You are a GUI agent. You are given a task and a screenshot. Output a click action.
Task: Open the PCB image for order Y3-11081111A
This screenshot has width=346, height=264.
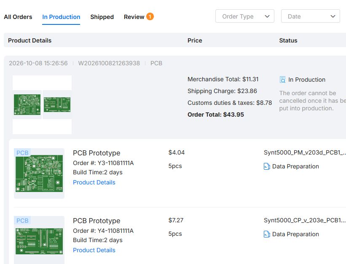pyautogui.click(x=39, y=173)
